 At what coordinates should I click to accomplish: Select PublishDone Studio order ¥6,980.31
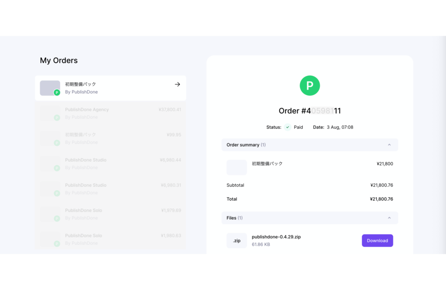pyautogui.click(x=110, y=189)
